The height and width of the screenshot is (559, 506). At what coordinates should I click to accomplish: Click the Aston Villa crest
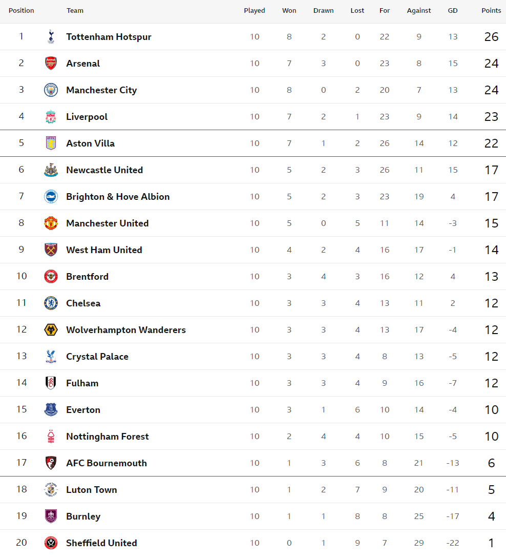[51, 143]
